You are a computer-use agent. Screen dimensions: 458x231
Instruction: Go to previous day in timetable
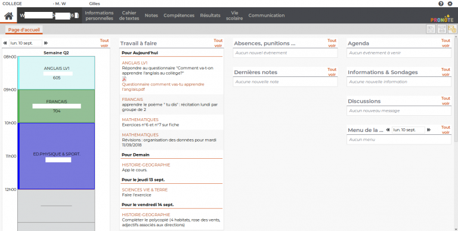click(5, 43)
